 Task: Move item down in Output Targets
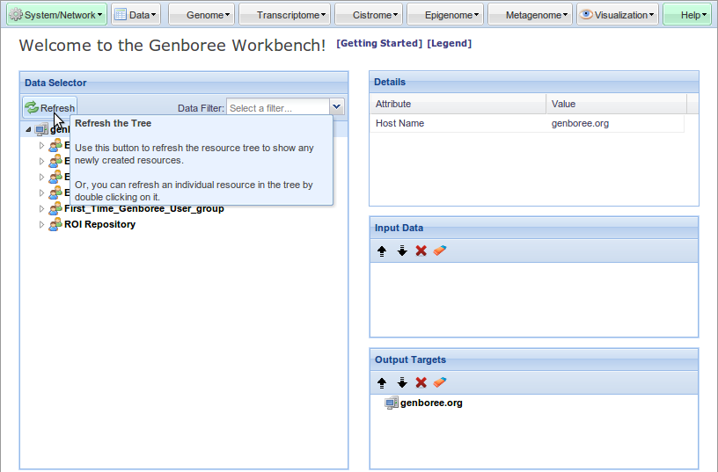coord(402,382)
